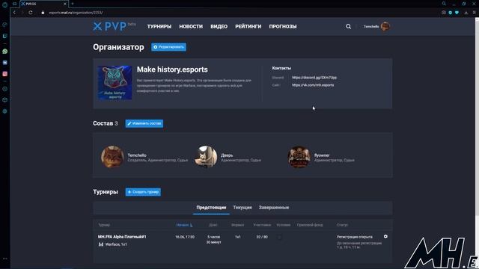Click the 16.06, 17:30 start time cell
The width and height of the screenshot is (479, 269).
(185, 237)
